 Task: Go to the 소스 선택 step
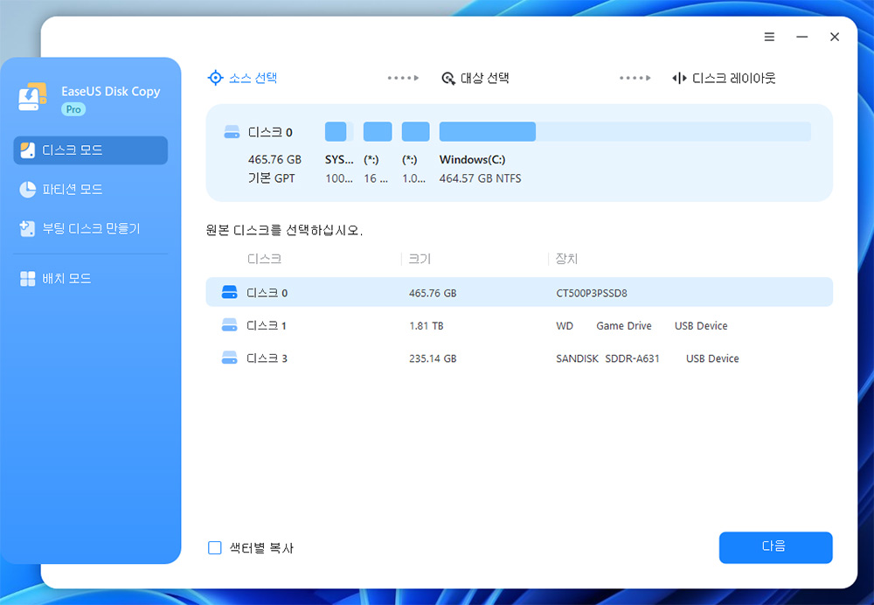[x=242, y=78]
